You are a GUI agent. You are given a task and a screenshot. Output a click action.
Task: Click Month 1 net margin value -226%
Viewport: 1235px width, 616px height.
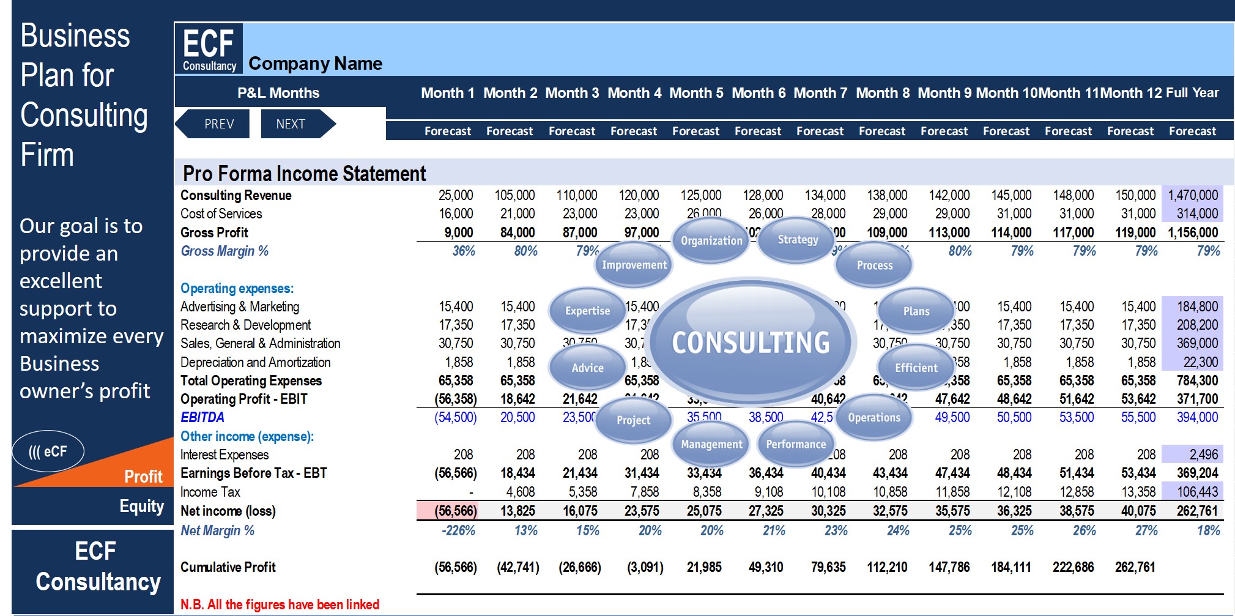(458, 530)
